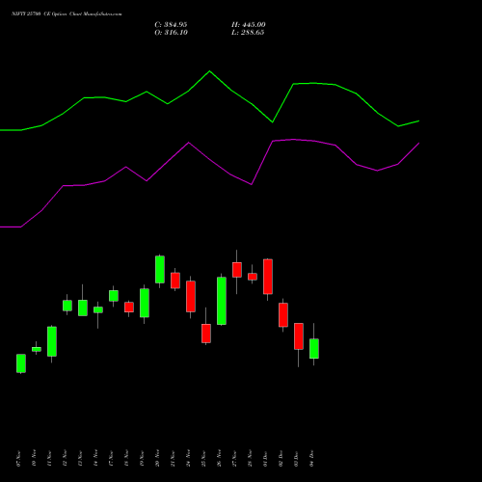Select the 20 Nov date label
The width and height of the screenshot is (482, 482).
(157, 458)
